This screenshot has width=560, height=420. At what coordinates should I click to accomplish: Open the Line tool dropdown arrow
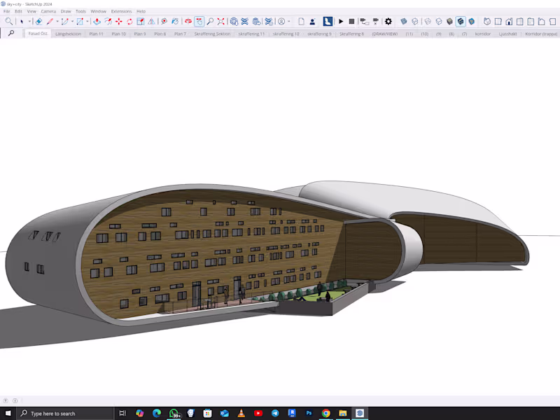click(57, 21)
